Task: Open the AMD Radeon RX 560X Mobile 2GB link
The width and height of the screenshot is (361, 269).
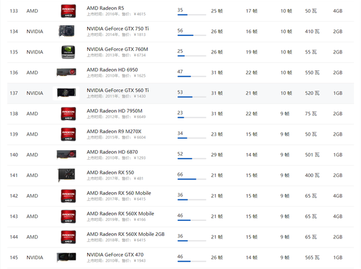Action: click(126, 234)
